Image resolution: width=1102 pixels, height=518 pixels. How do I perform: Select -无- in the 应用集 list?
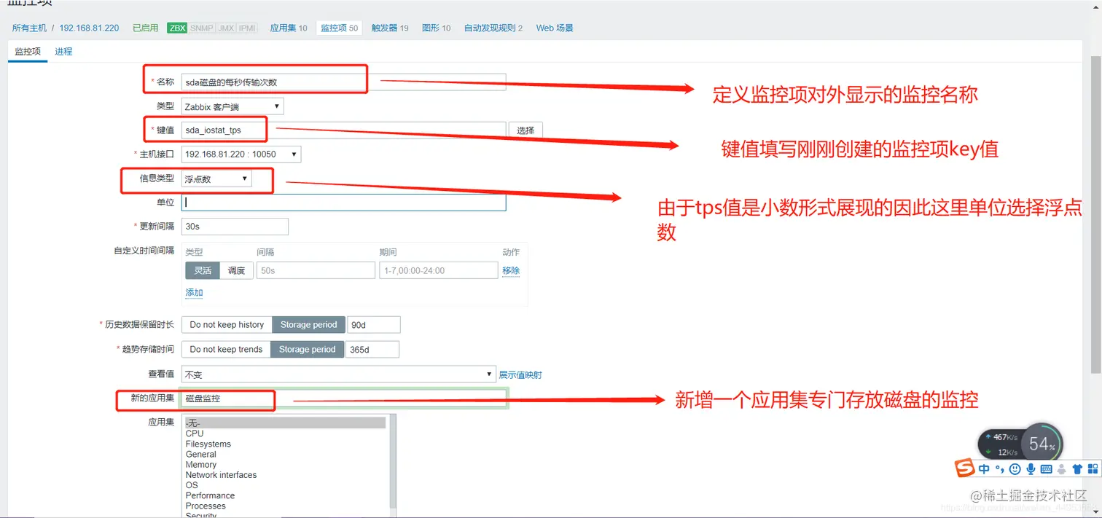coord(285,423)
